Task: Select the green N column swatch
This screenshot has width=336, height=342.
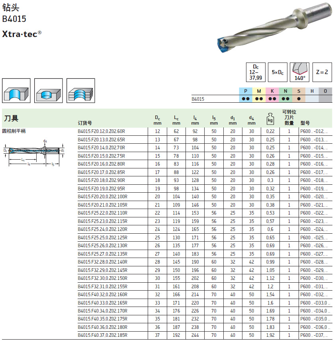Action: point(285,91)
